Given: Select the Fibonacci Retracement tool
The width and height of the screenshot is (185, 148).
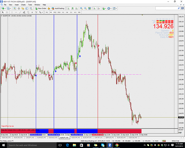Looking at the screenshot, I should coord(28,12).
